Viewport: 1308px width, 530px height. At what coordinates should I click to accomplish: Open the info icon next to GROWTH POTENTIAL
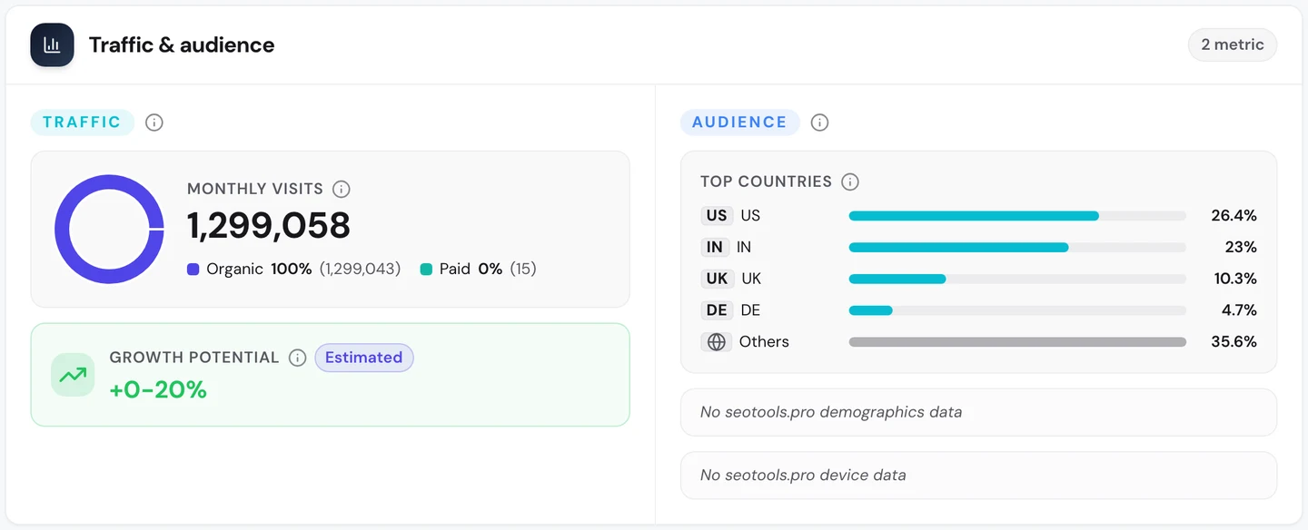pos(297,358)
